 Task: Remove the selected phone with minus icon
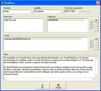[x=96, y=29]
